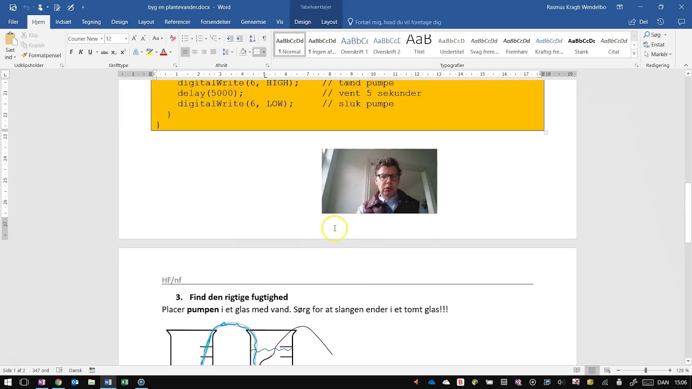
Task: Open Chrome from the taskbar
Action: coord(58,382)
